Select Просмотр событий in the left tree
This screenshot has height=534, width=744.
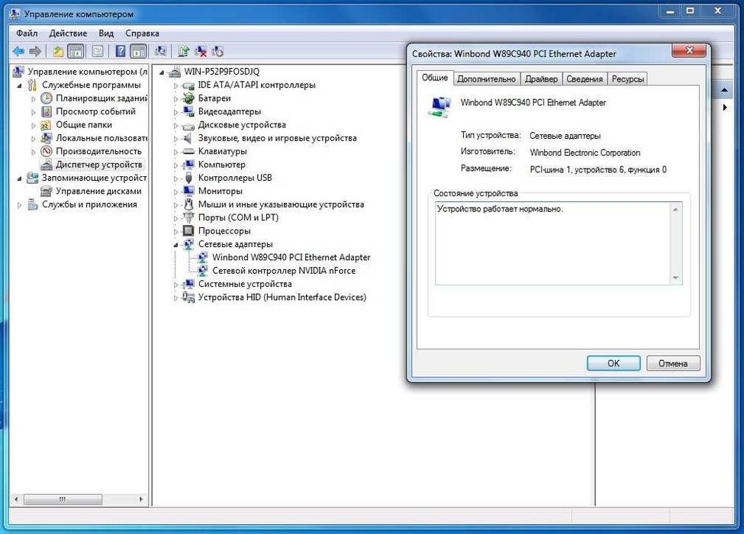point(95,111)
